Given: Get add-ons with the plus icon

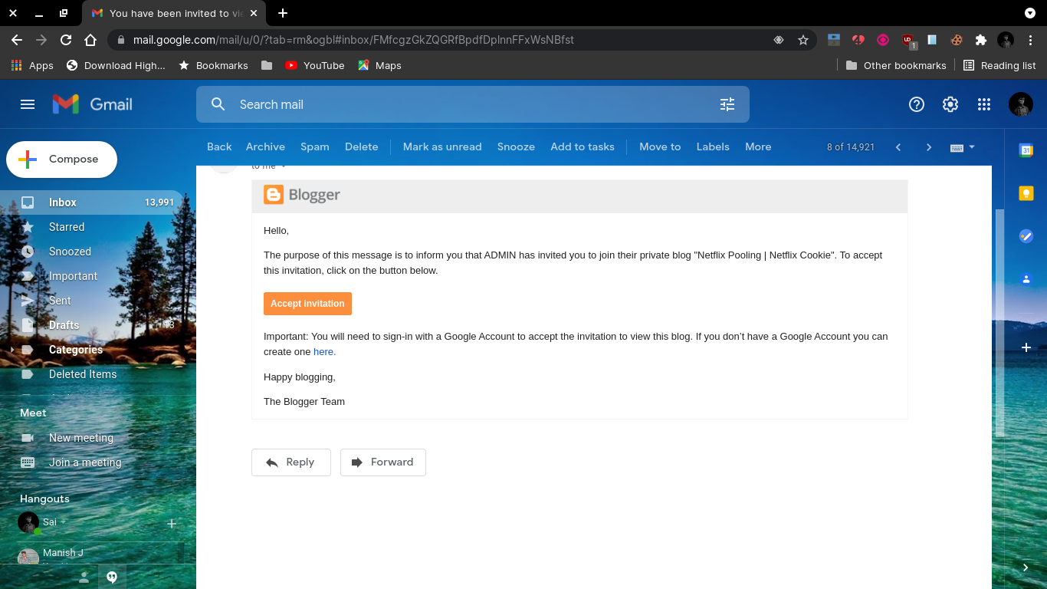Looking at the screenshot, I should pyautogui.click(x=1026, y=347).
